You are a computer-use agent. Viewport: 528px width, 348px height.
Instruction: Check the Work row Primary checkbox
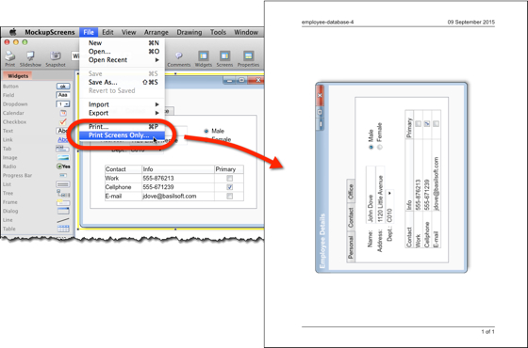click(230, 178)
